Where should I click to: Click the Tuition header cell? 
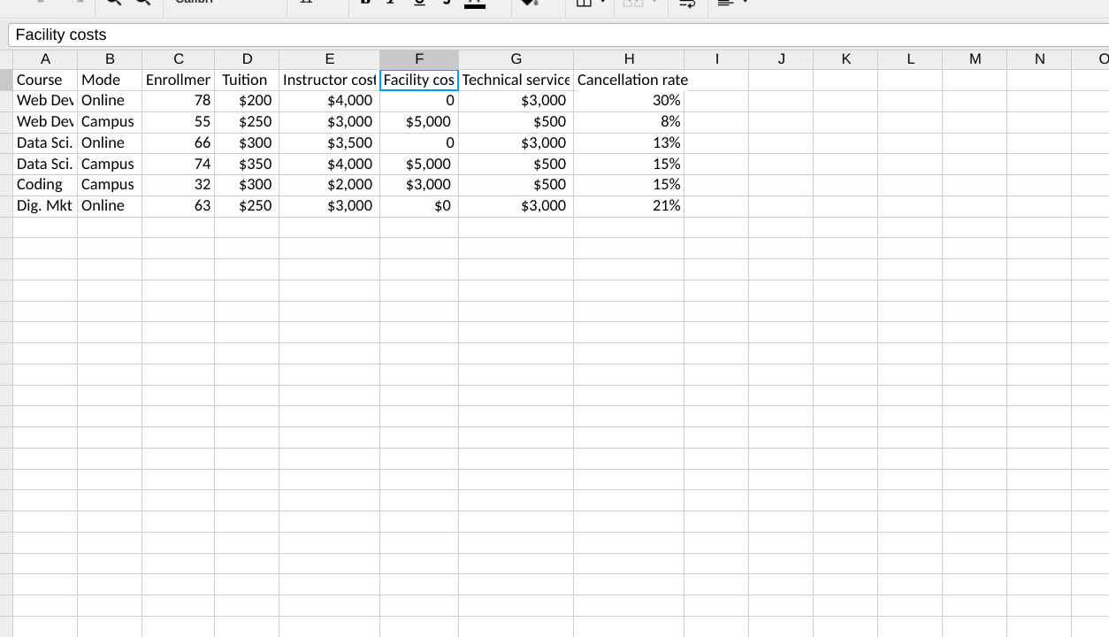point(247,80)
